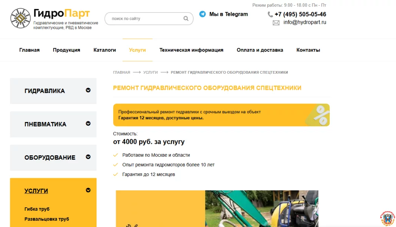This screenshot has height=227, width=396.
Task: Click the magnifier icon to search
Action: [x=186, y=18]
